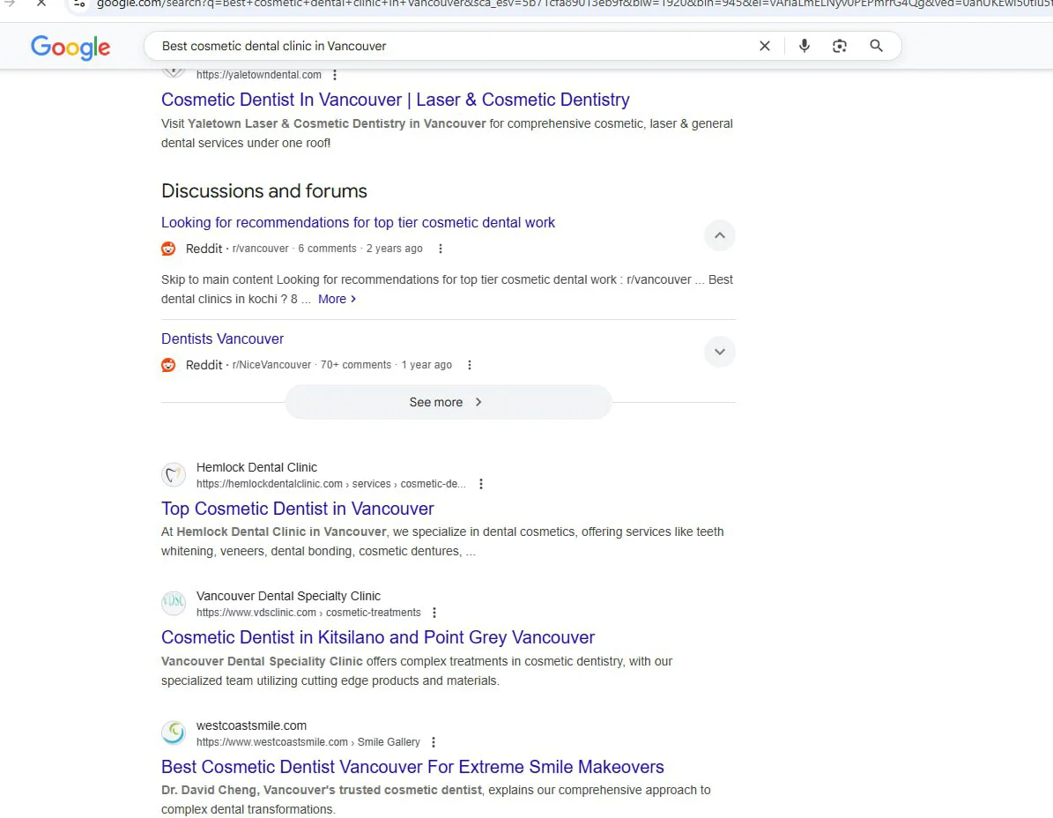Click Reddit icon beside r/NiceVancouver
1053x818 pixels.
click(x=168, y=365)
